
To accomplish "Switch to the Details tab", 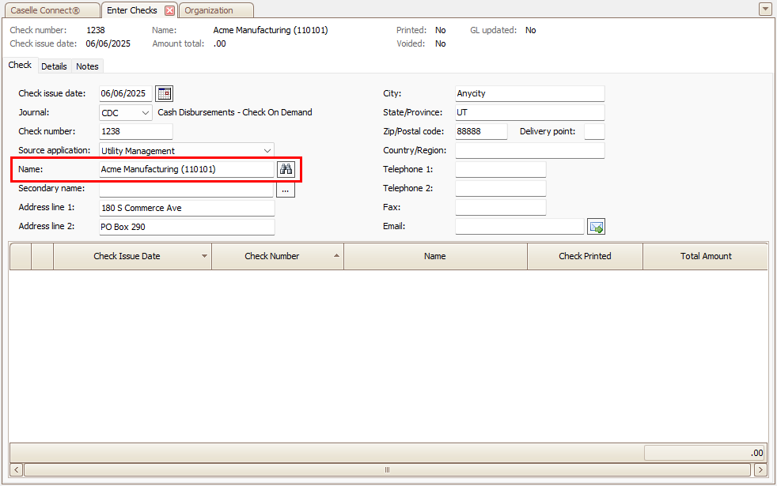I will [x=54, y=66].
